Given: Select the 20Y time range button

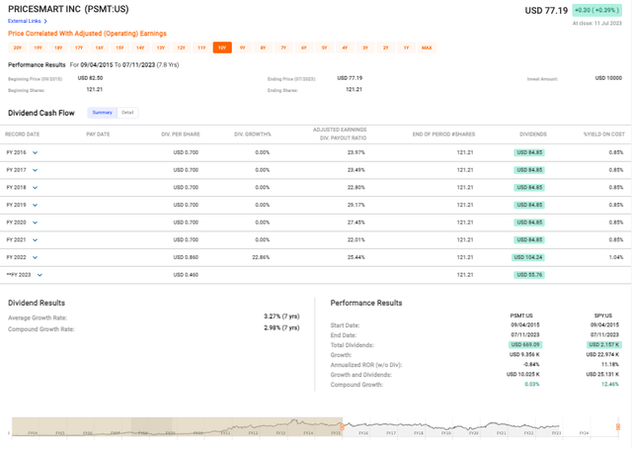Looking at the screenshot, I should [x=17, y=47].
